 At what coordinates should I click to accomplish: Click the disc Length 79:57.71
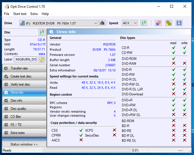point(39,49)
